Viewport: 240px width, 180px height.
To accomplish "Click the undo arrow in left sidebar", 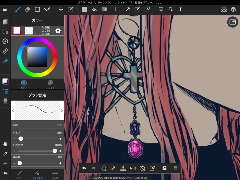I will pyautogui.click(x=5, y=173).
